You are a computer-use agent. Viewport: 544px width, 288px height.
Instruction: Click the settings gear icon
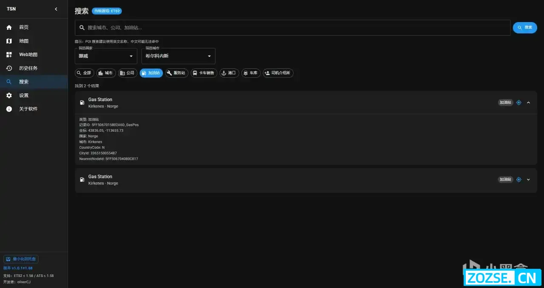coord(9,96)
